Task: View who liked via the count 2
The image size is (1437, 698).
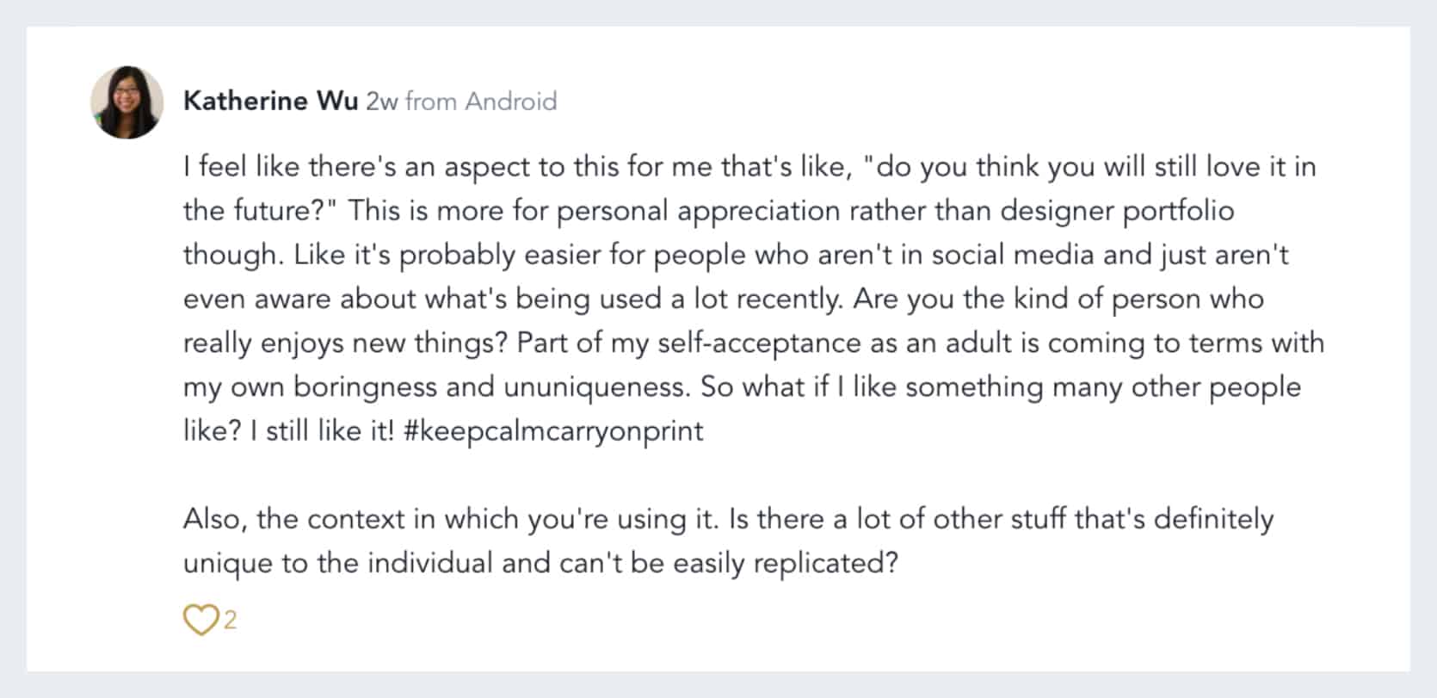Action: pos(230,620)
